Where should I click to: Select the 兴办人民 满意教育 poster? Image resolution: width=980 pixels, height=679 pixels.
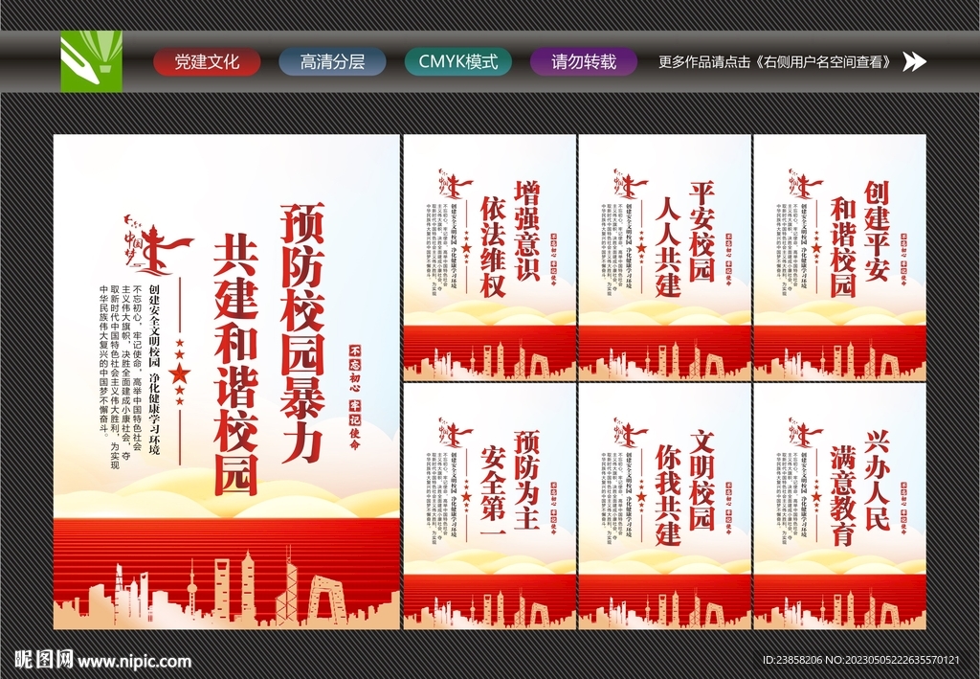(839, 507)
